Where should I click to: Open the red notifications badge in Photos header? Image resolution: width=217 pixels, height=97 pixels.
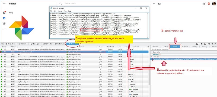click(209, 4)
